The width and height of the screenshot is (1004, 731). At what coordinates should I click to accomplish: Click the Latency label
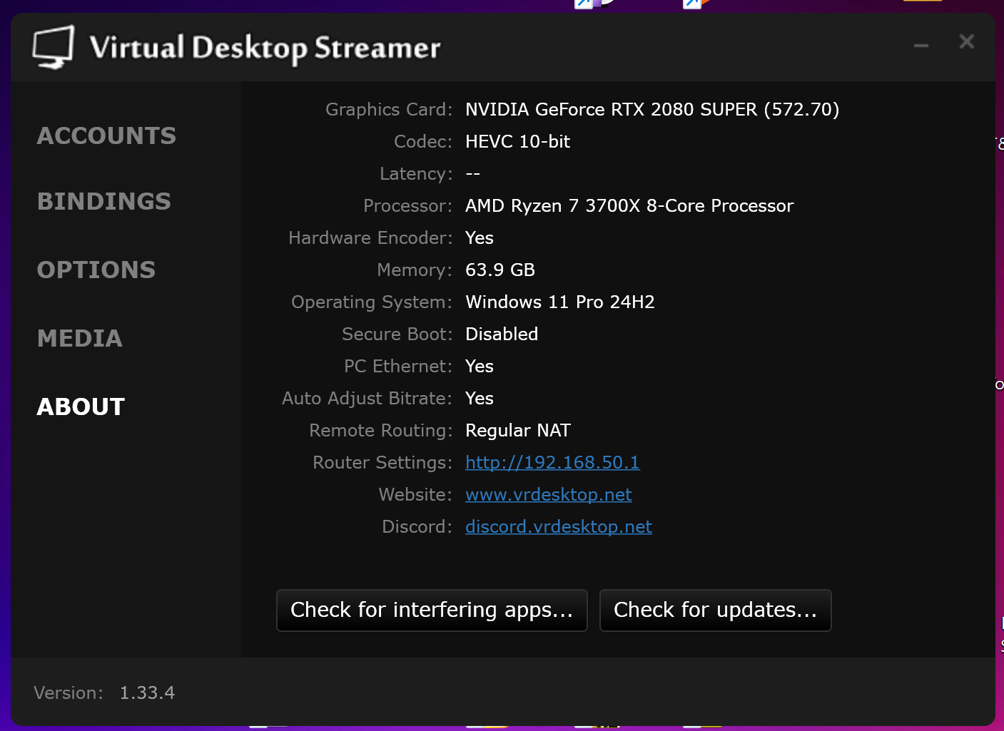(416, 173)
